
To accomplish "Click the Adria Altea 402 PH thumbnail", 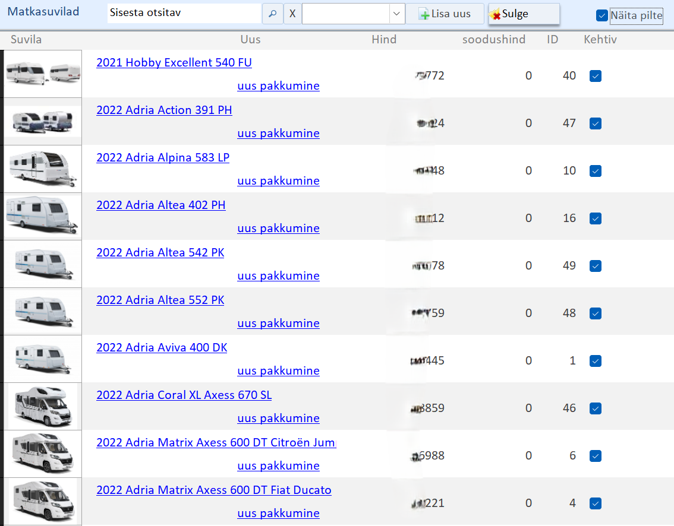I will click(x=43, y=217).
